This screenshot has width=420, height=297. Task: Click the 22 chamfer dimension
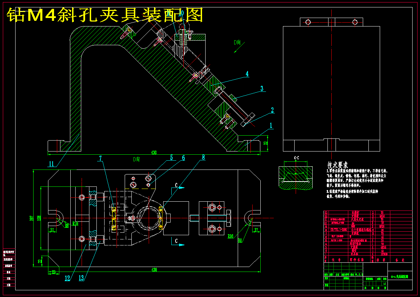(39, 261)
